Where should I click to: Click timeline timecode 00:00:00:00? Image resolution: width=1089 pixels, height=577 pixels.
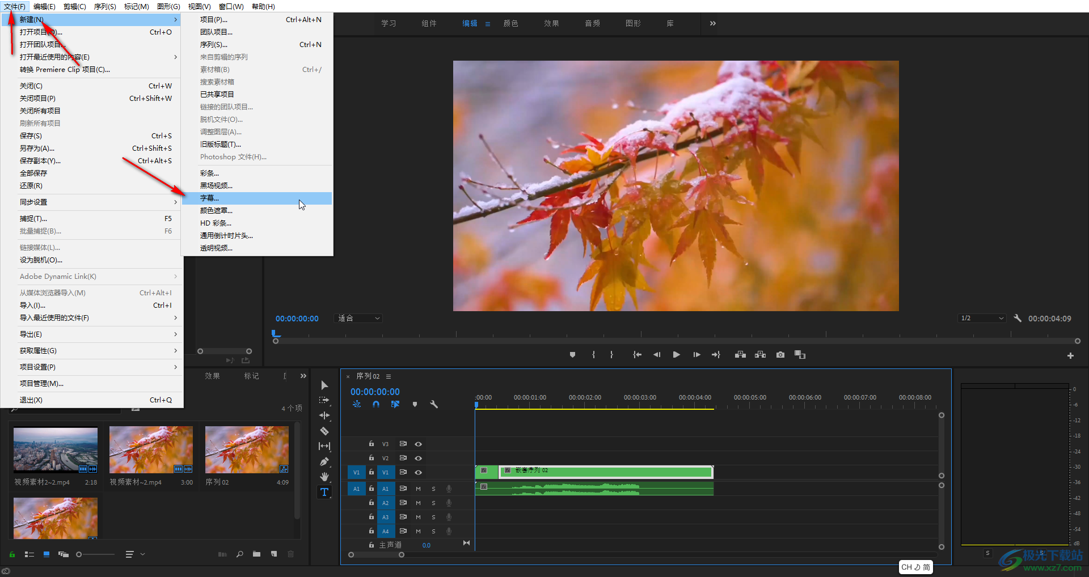pyautogui.click(x=375, y=392)
